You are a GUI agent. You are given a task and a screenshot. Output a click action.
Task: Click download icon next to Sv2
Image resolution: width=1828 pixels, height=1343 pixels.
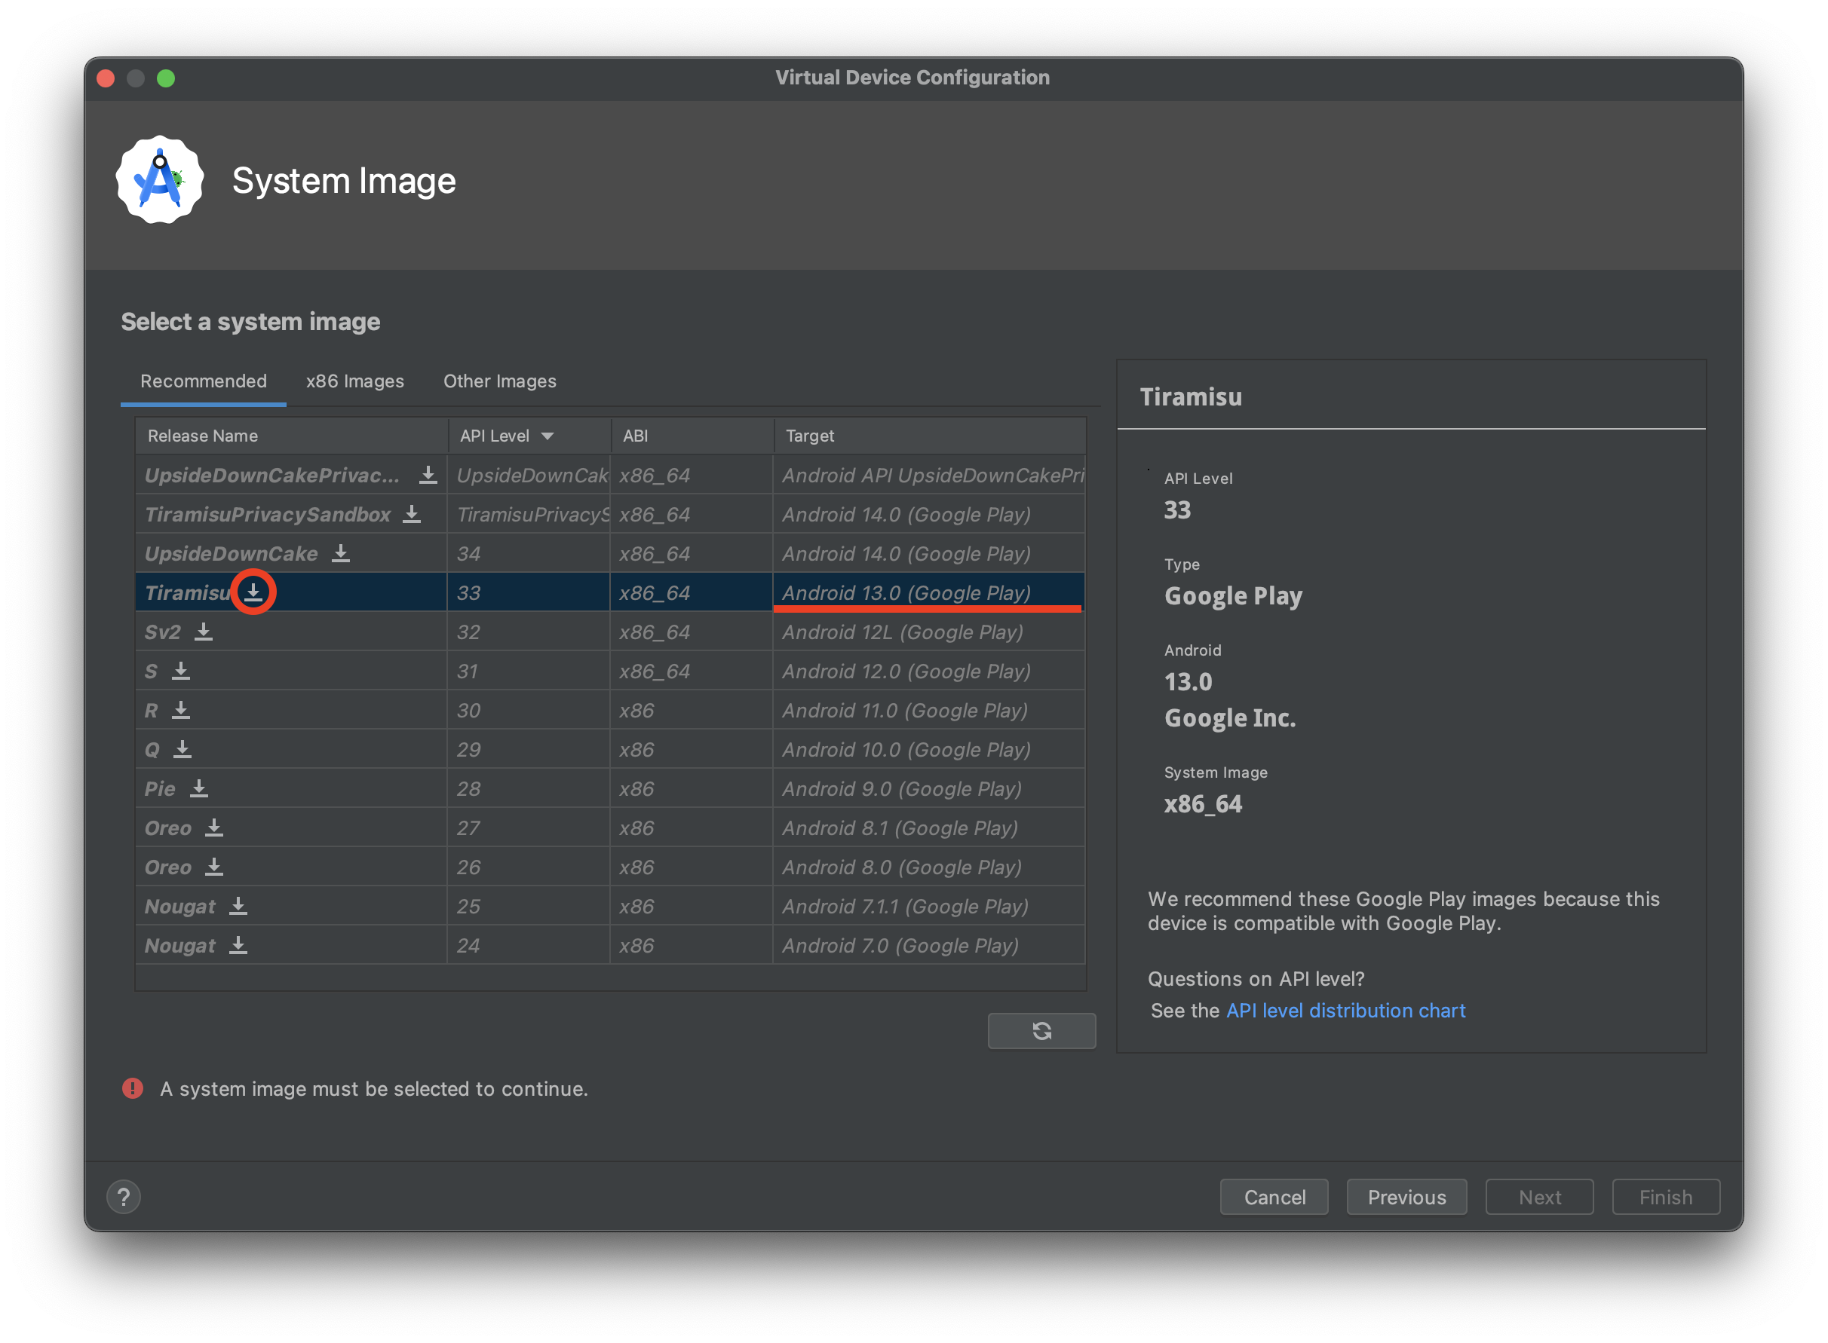click(204, 632)
